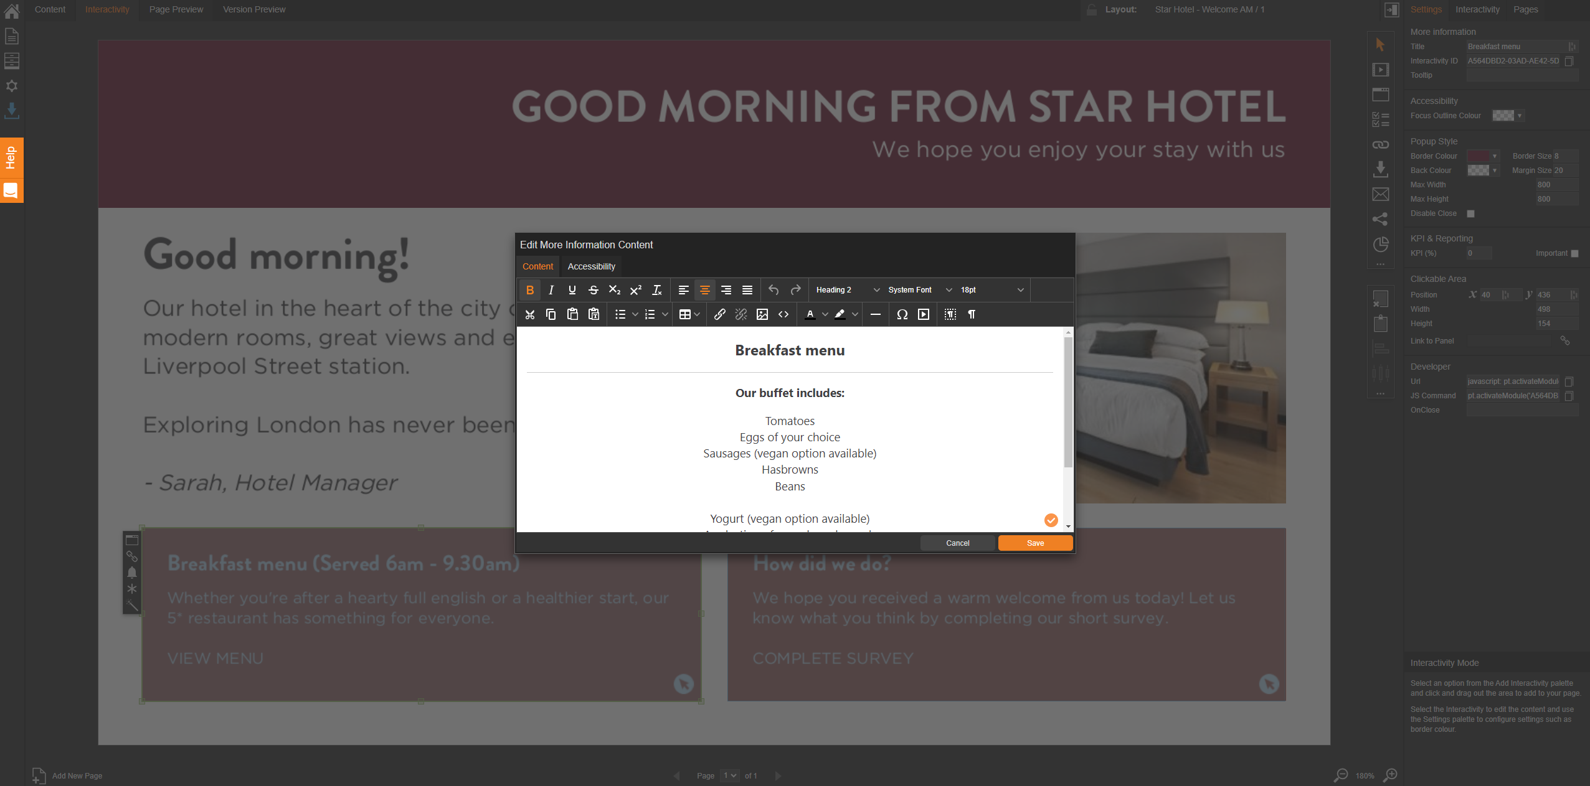Open the Page Preview menu
Image resolution: width=1590 pixels, height=786 pixels.
click(x=176, y=9)
